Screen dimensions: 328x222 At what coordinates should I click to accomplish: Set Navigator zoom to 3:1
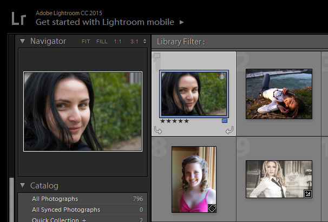point(134,42)
